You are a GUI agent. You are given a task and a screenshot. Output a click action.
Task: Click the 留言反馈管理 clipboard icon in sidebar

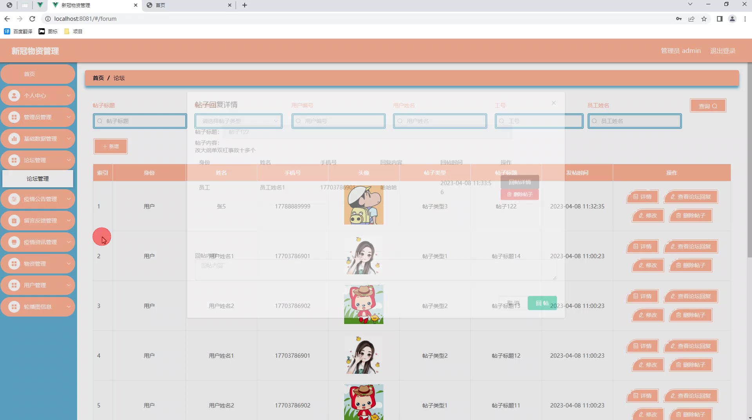click(x=14, y=221)
